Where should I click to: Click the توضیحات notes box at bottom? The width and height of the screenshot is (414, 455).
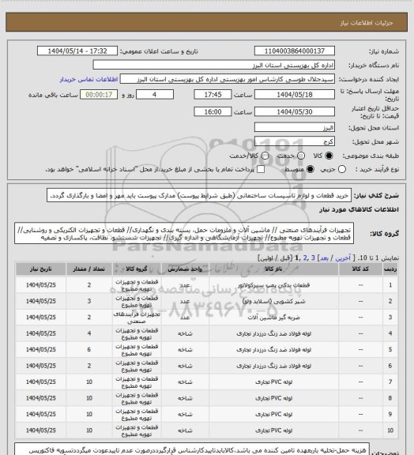[192, 449]
